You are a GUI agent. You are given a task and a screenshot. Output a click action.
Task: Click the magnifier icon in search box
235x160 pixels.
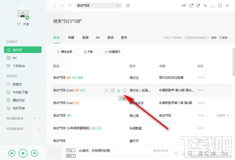(118, 5)
